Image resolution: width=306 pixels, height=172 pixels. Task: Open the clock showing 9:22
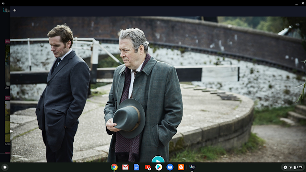tap(300, 167)
